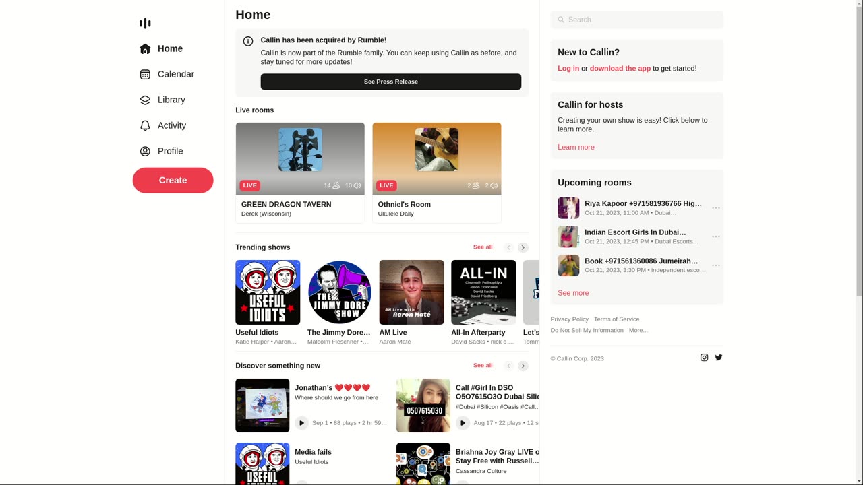Click See more under Upcoming rooms
Image resolution: width=863 pixels, height=485 pixels.
click(573, 293)
